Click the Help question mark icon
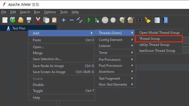189x106 pixels. click(x=165, y=20)
